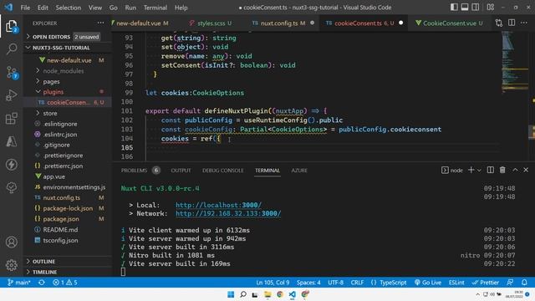The height and width of the screenshot is (301, 535).
Task: Show the Output panel tab
Action: 181,171
